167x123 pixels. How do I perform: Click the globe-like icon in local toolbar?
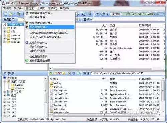(70, 73)
